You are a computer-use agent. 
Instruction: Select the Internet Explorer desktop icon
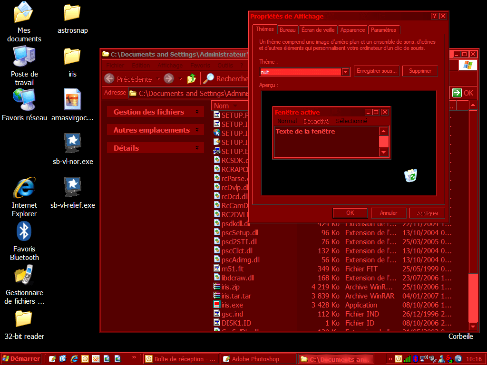pos(24,188)
